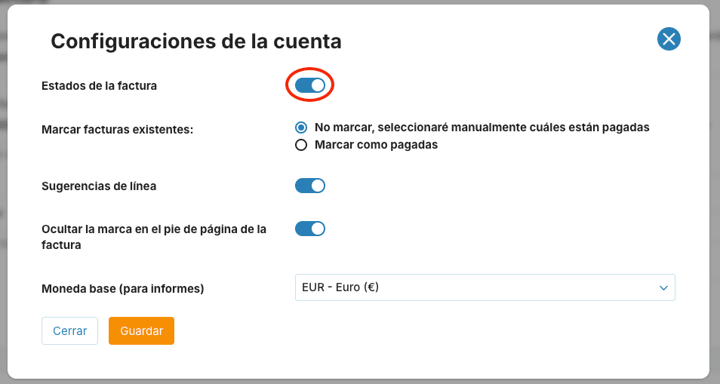Toggle the Estados de la factura switch
Viewport: 720px width, 384px height.
[310, 85]
